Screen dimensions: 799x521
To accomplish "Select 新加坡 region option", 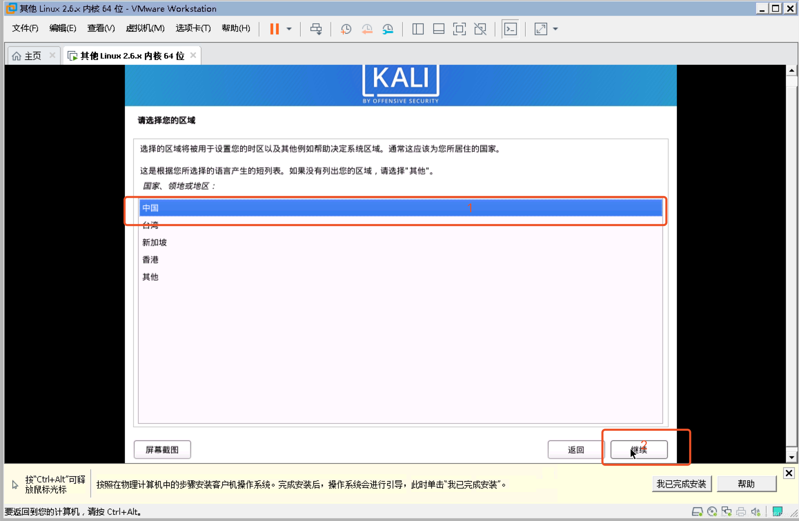I will (x=154, y=242).
